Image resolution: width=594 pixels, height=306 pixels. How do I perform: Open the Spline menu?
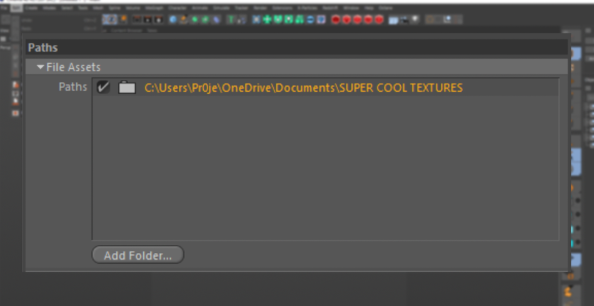pyautogui.click(x=114, y=7)
